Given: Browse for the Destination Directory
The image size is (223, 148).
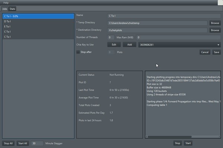Looking at the screenshot, I should (215, 30).
